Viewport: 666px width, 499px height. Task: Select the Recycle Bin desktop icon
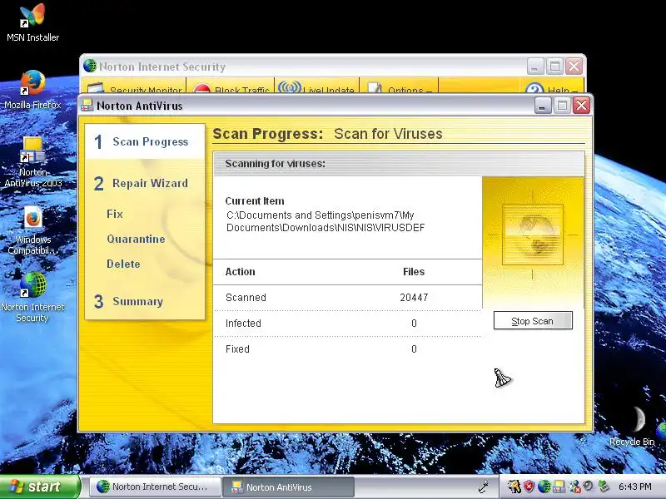pyautogui.click(x=632, y=426)
